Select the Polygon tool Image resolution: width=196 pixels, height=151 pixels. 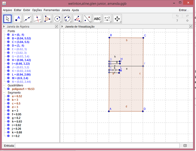(x=48, y=19)
